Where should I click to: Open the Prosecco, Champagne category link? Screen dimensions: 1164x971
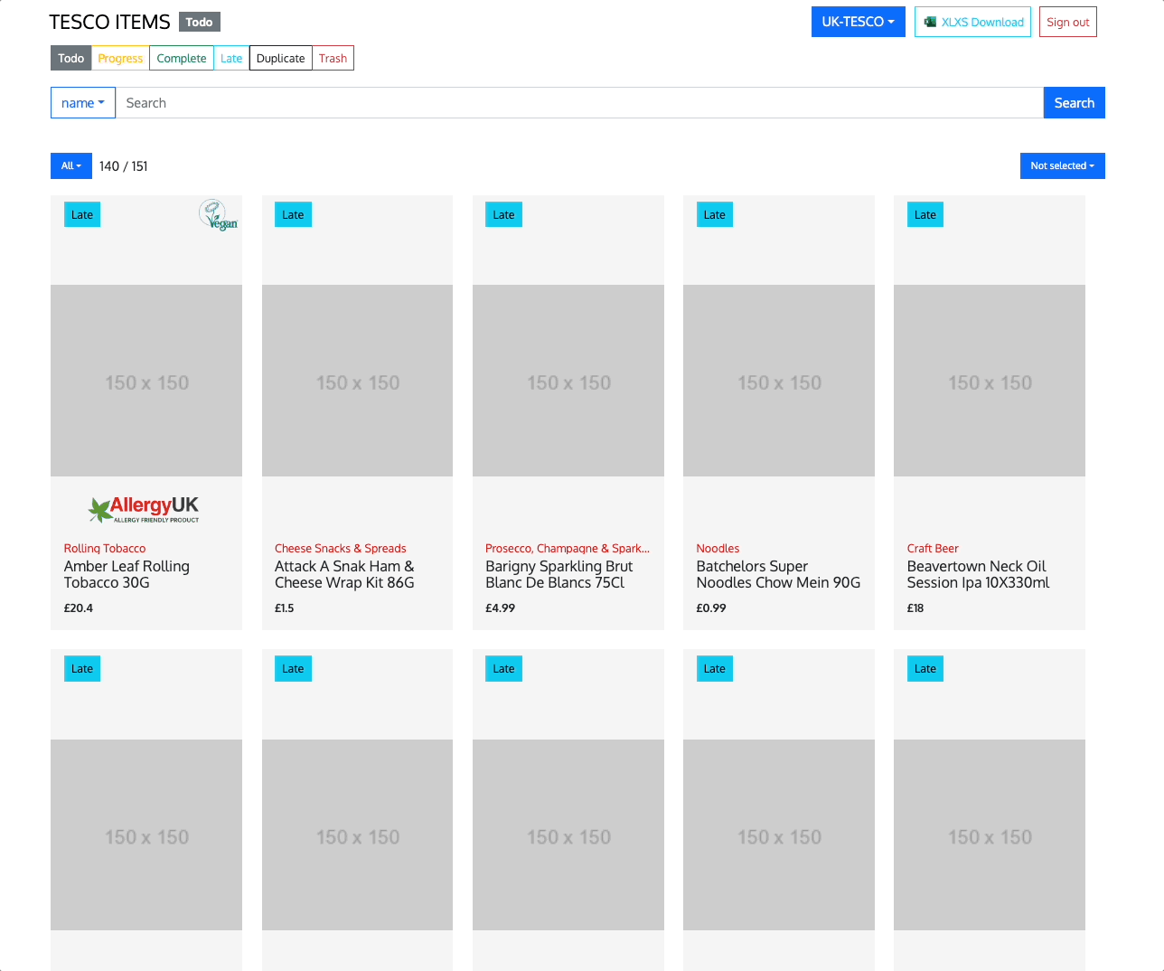568,549
